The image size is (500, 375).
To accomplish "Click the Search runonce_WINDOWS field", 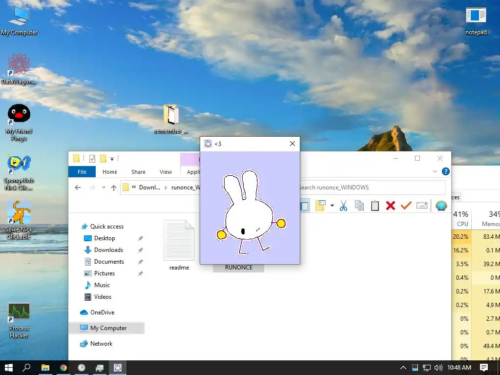I will (372, 187).
